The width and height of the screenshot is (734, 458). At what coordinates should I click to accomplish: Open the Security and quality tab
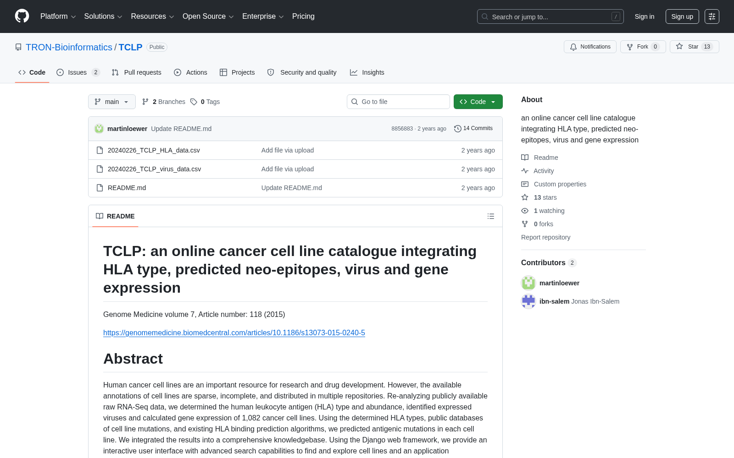tap(302, 72)
